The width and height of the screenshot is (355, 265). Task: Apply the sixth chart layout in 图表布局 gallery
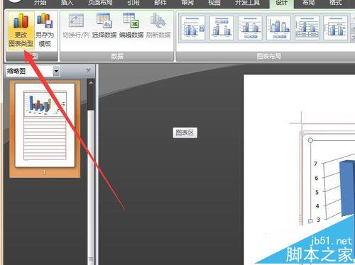click(335, 28)
